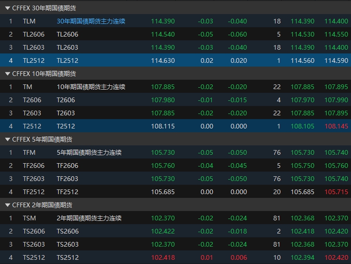Collapse the CFFEX 2年期国债期货 group

click(7, 205)
